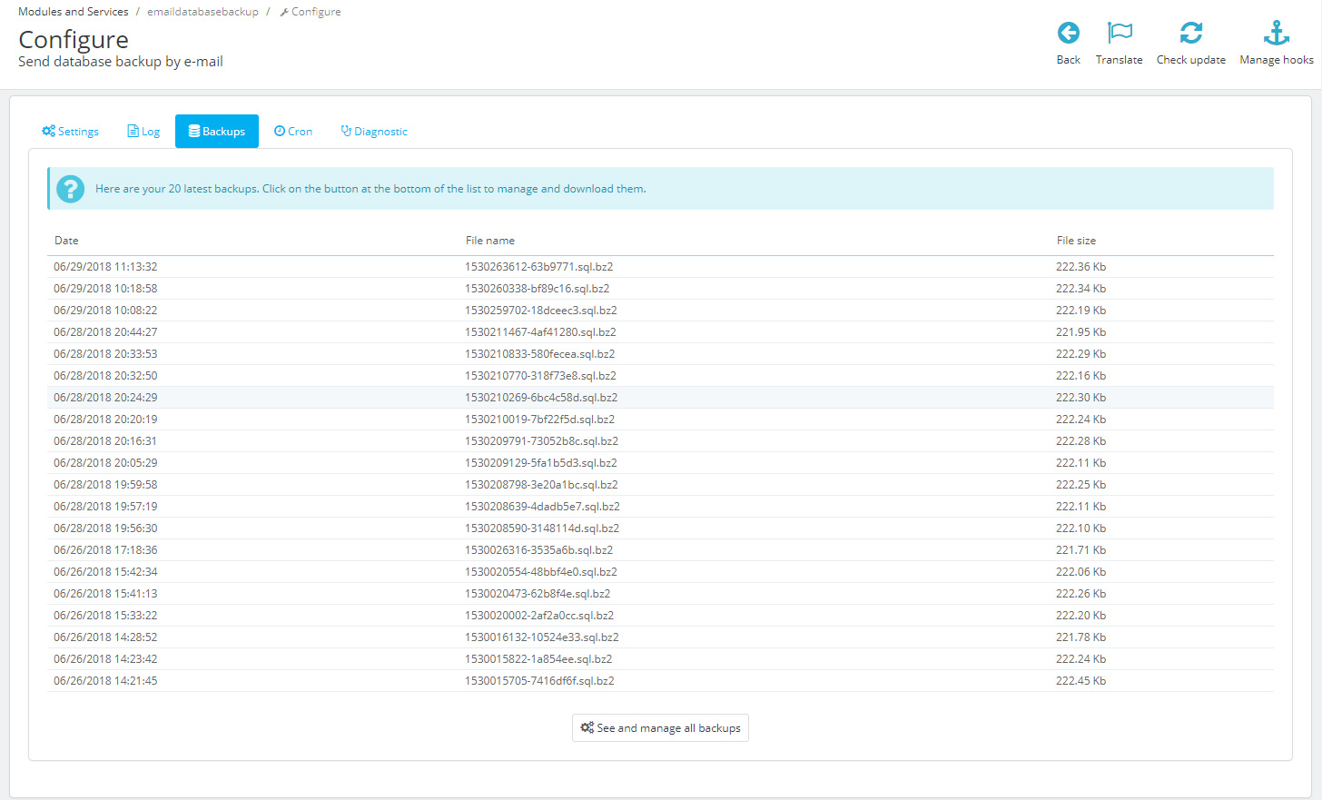
Task: Click the stethoscope icon on Diagnostic tab
Action: pos(346,132)
